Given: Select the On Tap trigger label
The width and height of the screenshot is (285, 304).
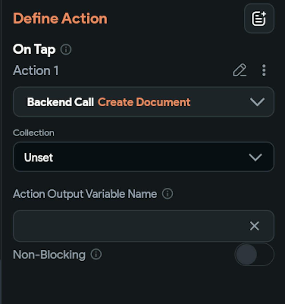Looking at the screenshot, I should pos(34,49).
